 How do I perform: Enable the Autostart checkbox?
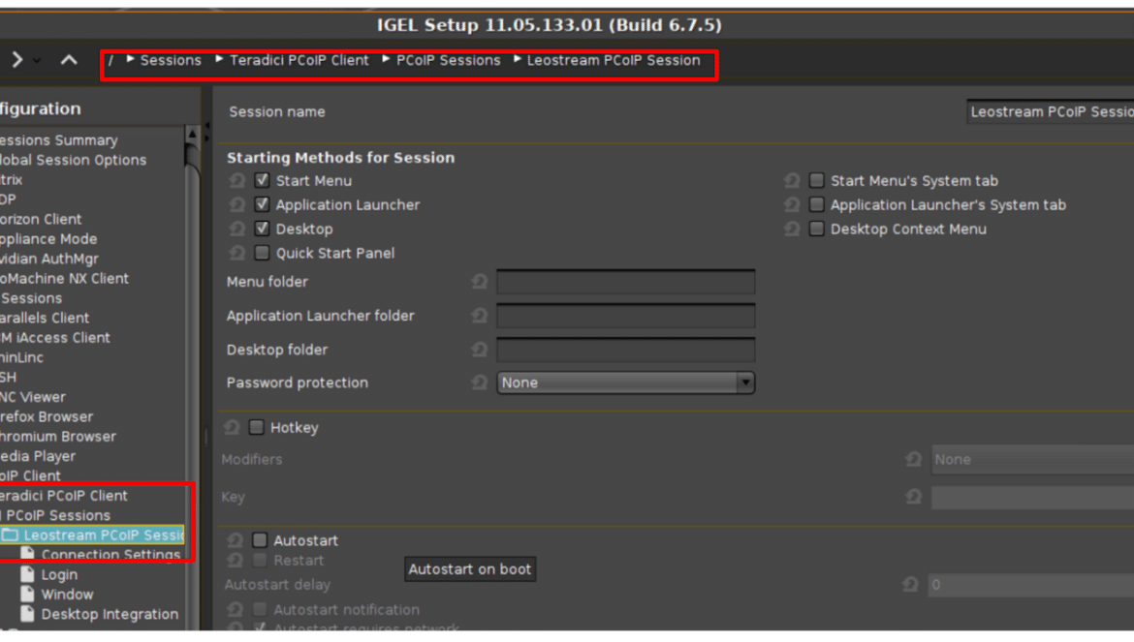coord(260,540)
